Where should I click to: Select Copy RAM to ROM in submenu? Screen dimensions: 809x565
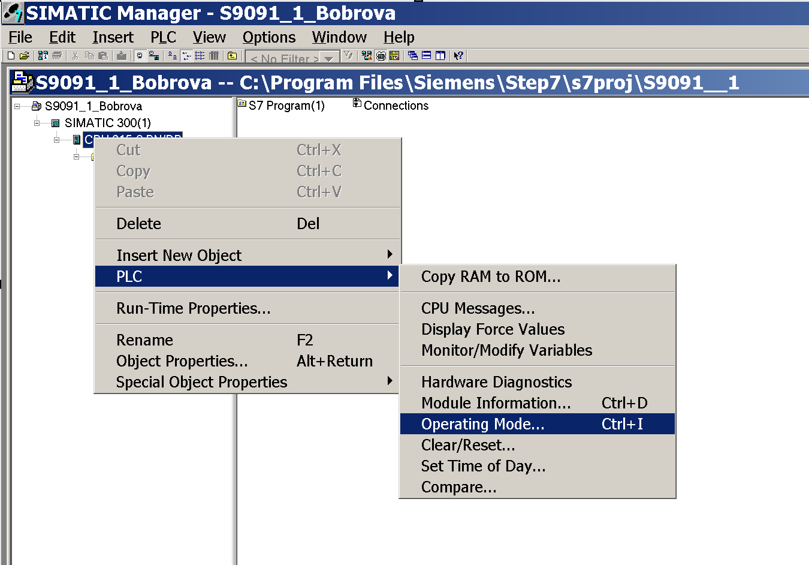click(x=538, y=277)
